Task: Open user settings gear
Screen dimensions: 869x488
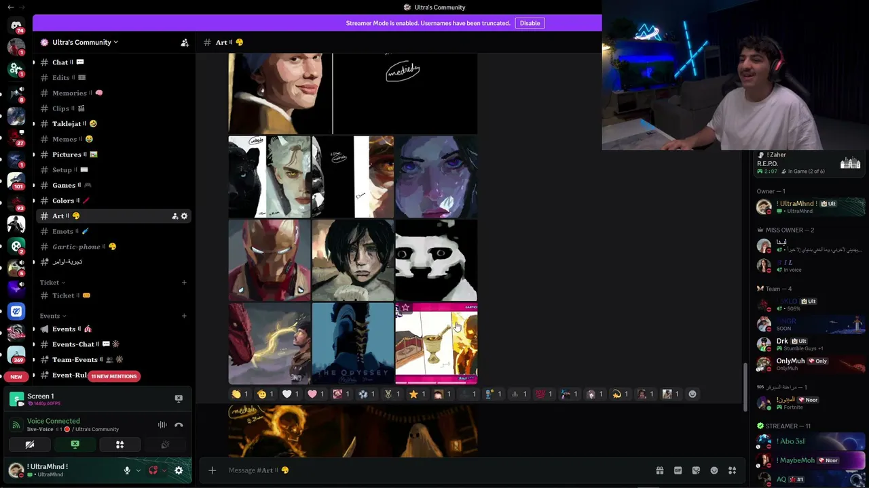Action: point(179,470)
